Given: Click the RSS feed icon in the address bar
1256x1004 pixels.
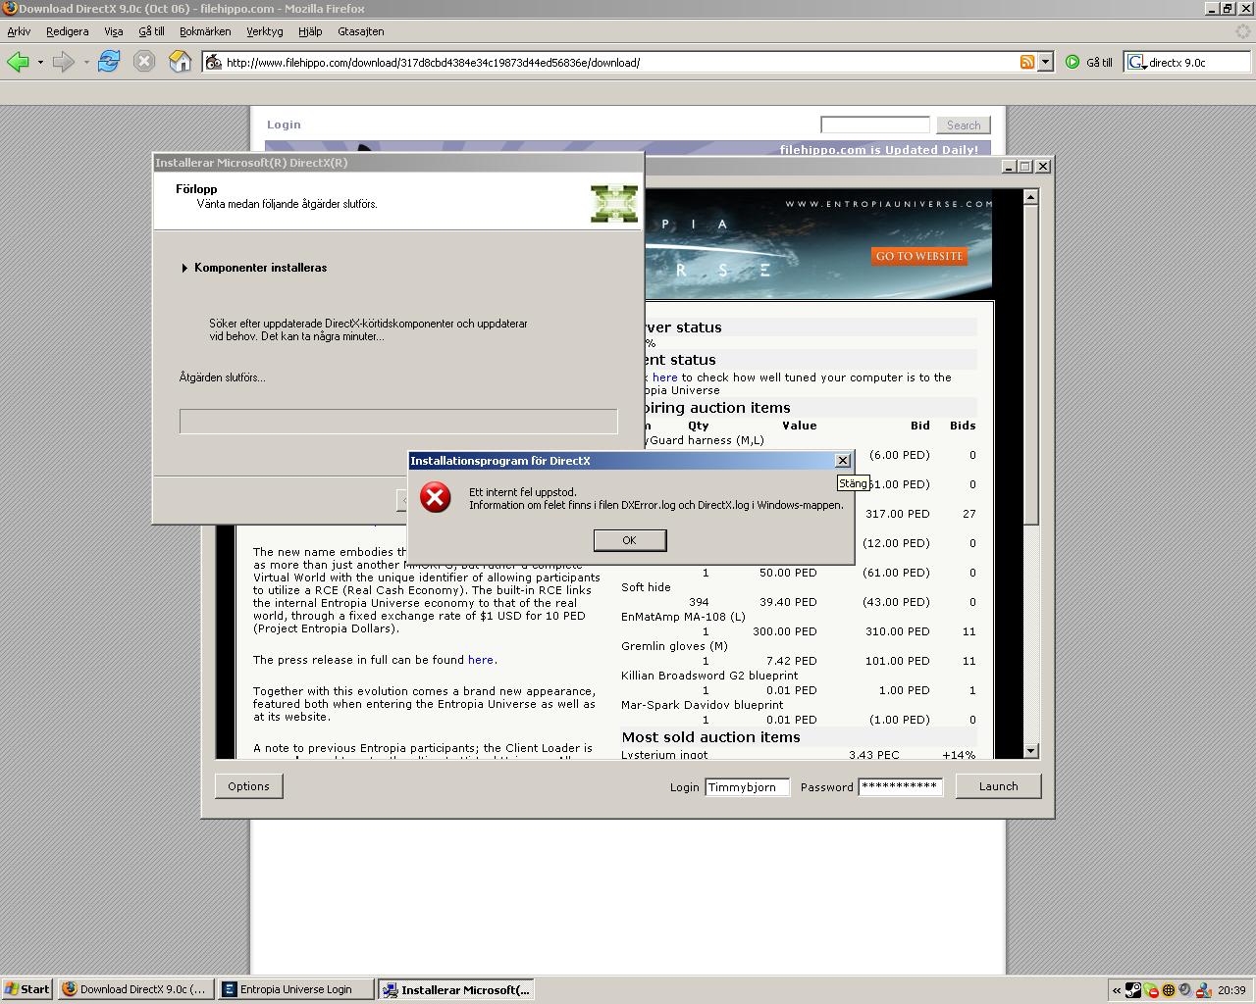Looking at the screenshot, I should click(x=1027, y=62).
